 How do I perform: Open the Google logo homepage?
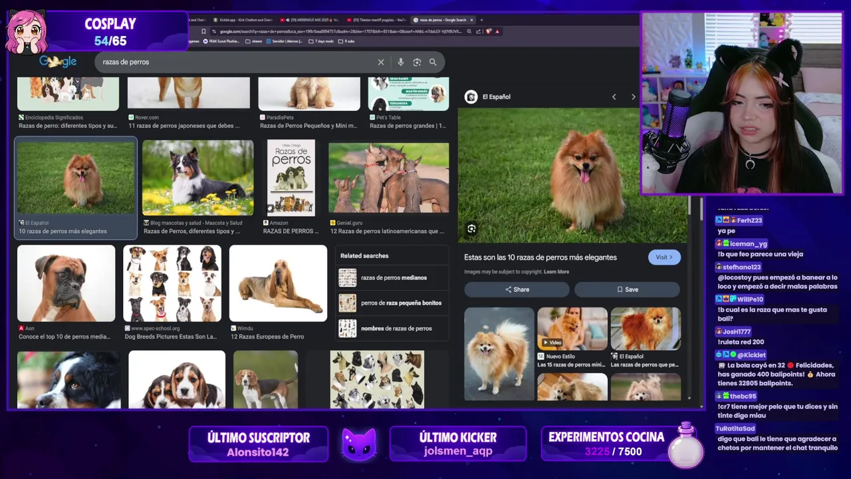[x=58, y=62]
